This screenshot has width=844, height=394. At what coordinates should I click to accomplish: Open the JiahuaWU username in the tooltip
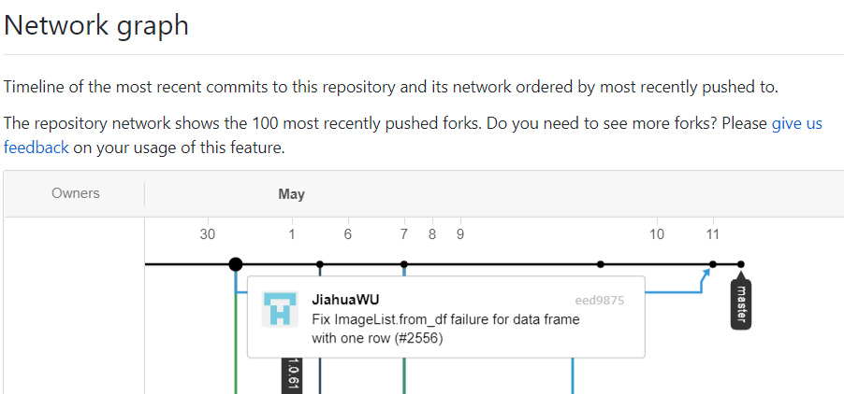(344, 301)
